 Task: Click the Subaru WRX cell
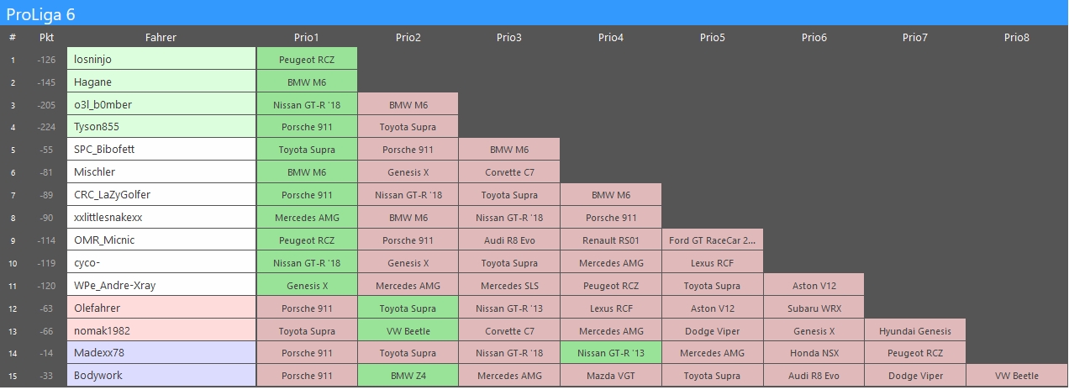(814, 308)
